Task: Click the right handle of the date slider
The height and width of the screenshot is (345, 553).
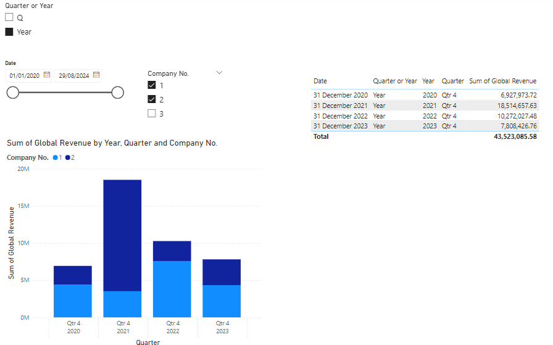Action: click(118, 93)
